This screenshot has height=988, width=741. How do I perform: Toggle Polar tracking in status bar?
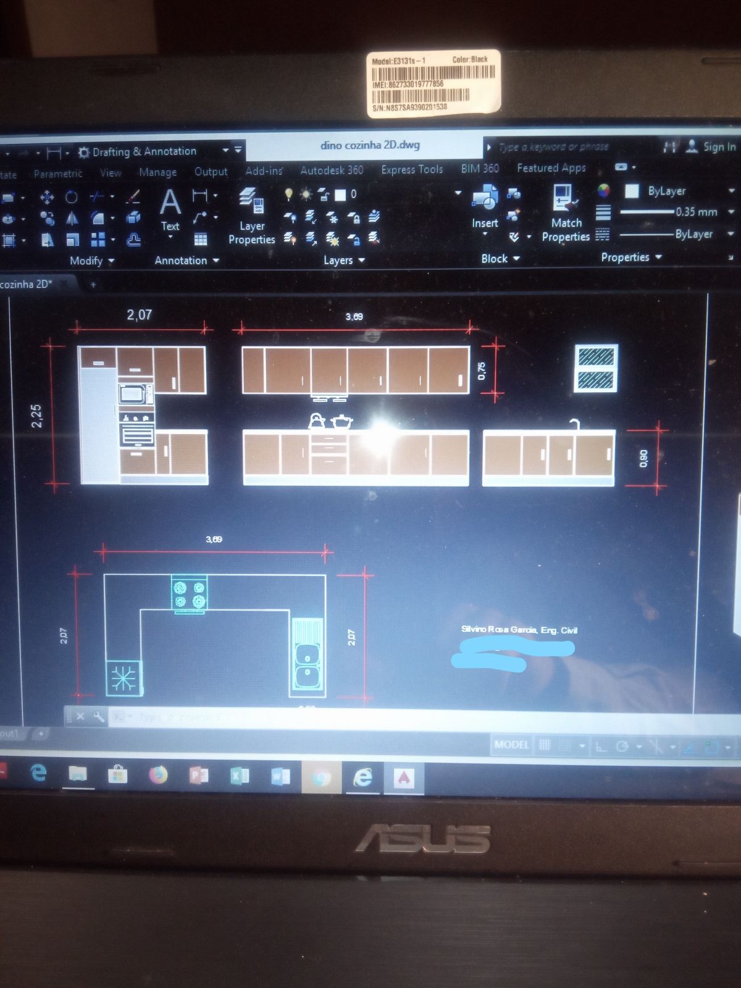pos(622,747)
